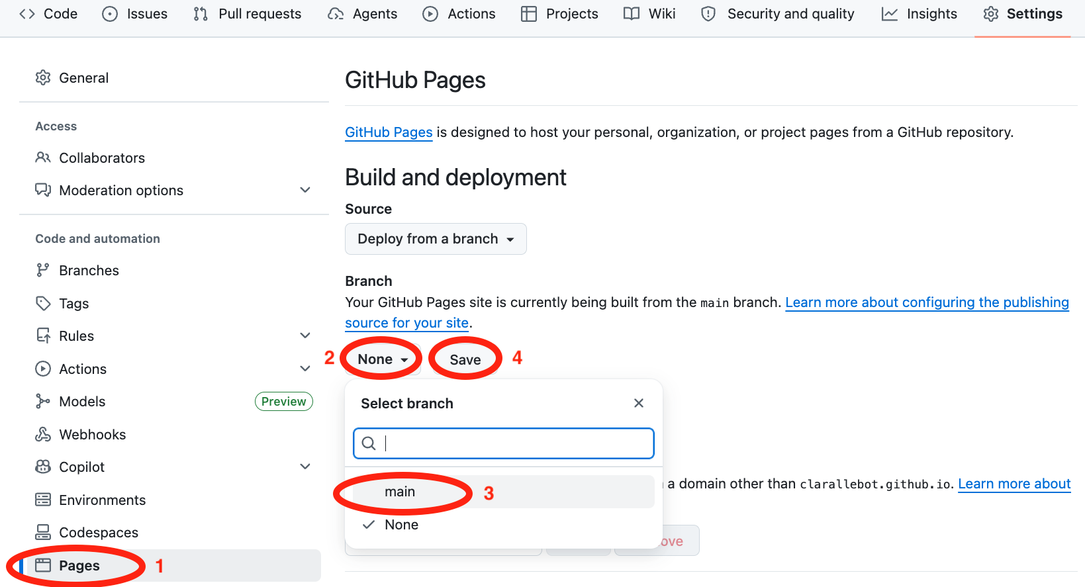Click the Webhooks icon
The width and height of the screenshot is (1085, 587).
pyautogui.click(x=43, y=434)
